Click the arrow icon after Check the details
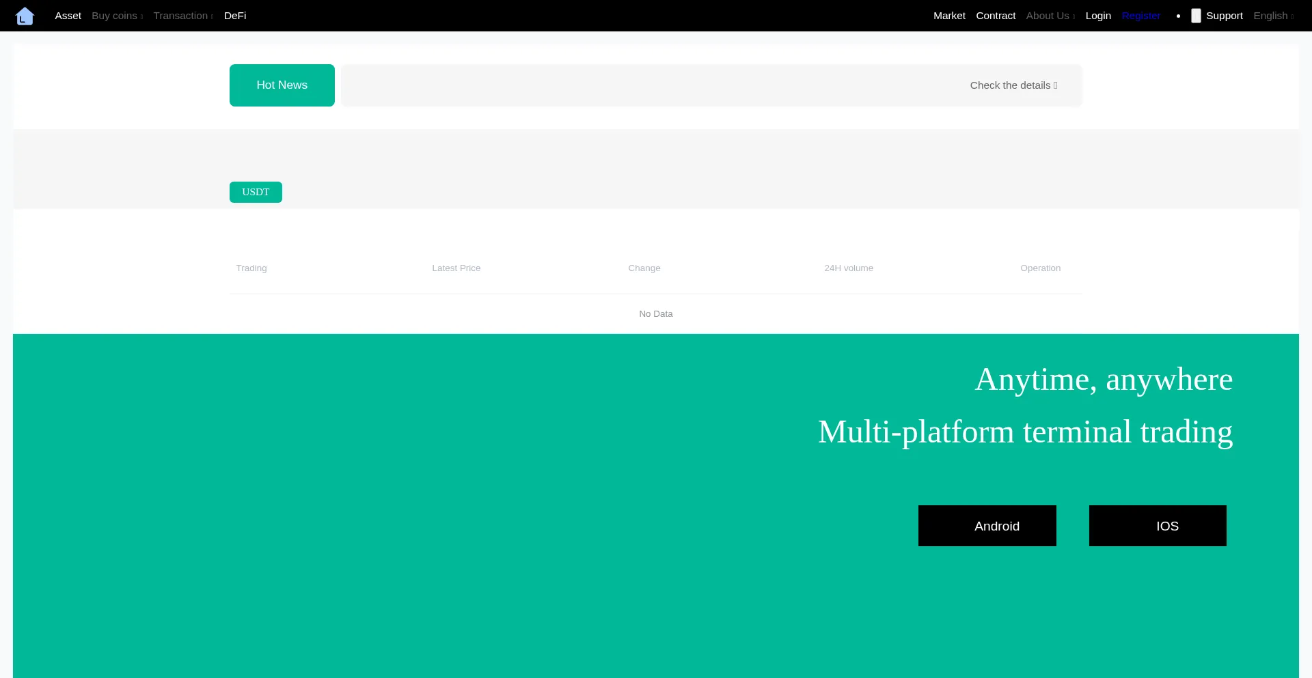 (1055, 85)
